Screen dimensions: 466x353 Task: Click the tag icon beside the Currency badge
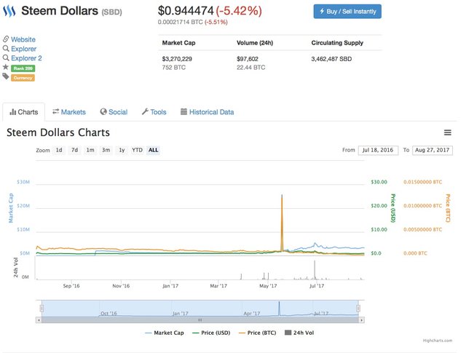pyautogui.click(x=6, y=76)
